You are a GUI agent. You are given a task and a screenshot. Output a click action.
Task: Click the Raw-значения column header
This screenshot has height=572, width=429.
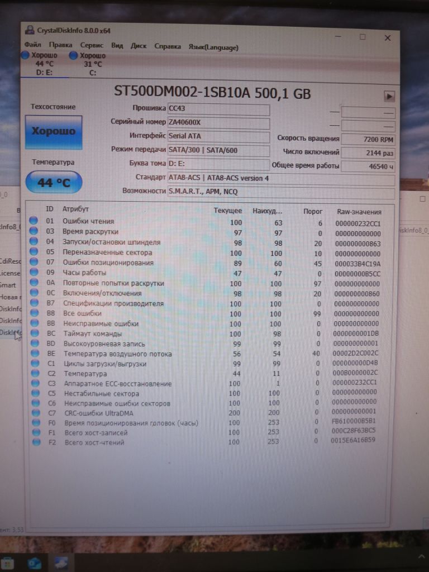pos(359,212)
